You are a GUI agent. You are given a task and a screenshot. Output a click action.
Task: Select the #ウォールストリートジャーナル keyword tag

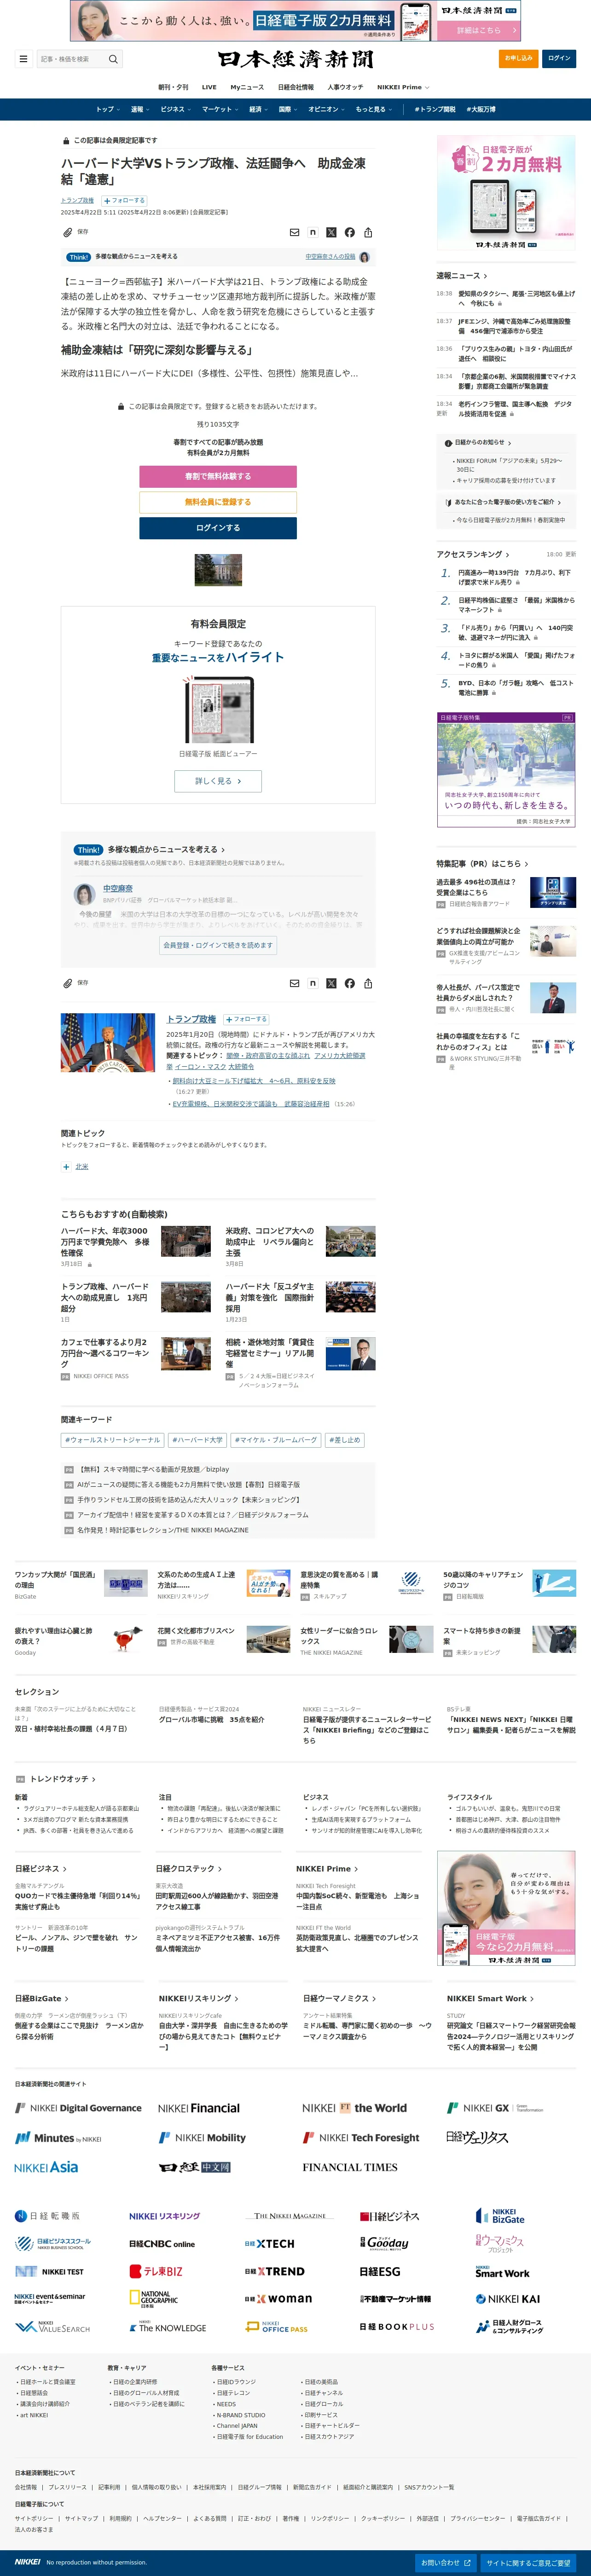[112, 1440]
